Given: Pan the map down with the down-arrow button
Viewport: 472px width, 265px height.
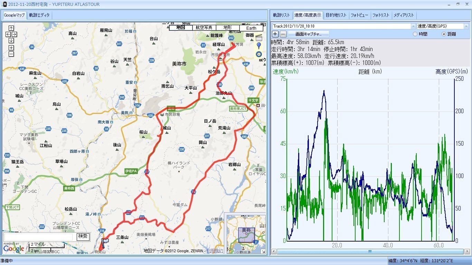Looking at the screenshot, I should [11, 41].
